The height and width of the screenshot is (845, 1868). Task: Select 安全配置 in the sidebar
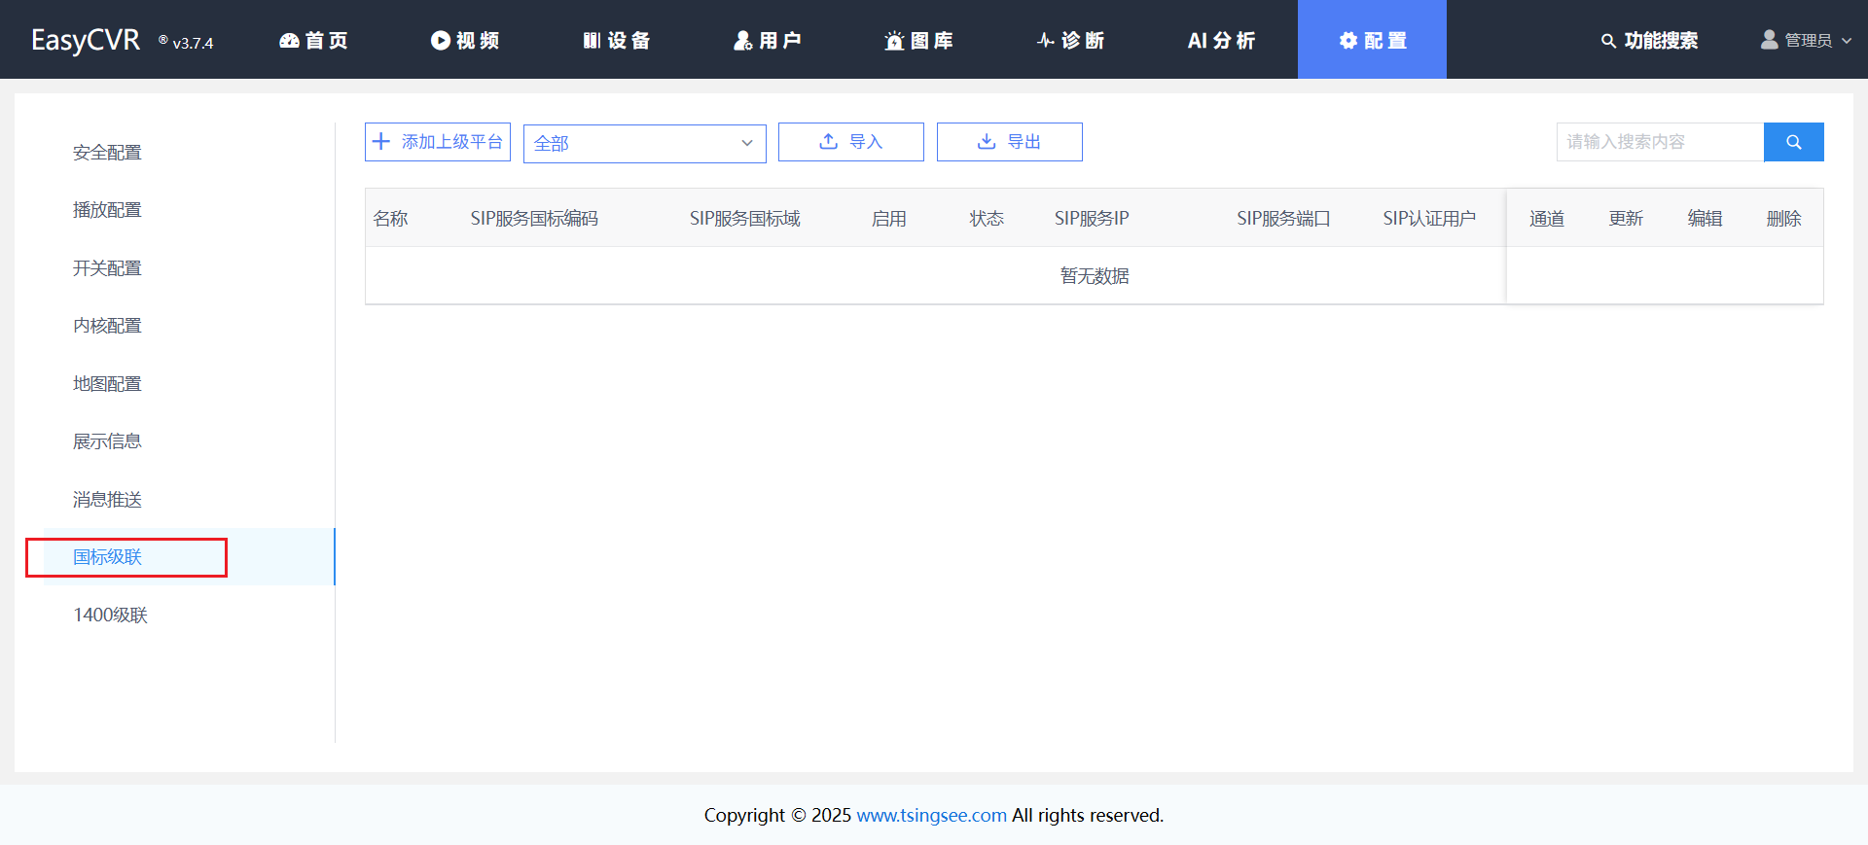tap(107, 153)
